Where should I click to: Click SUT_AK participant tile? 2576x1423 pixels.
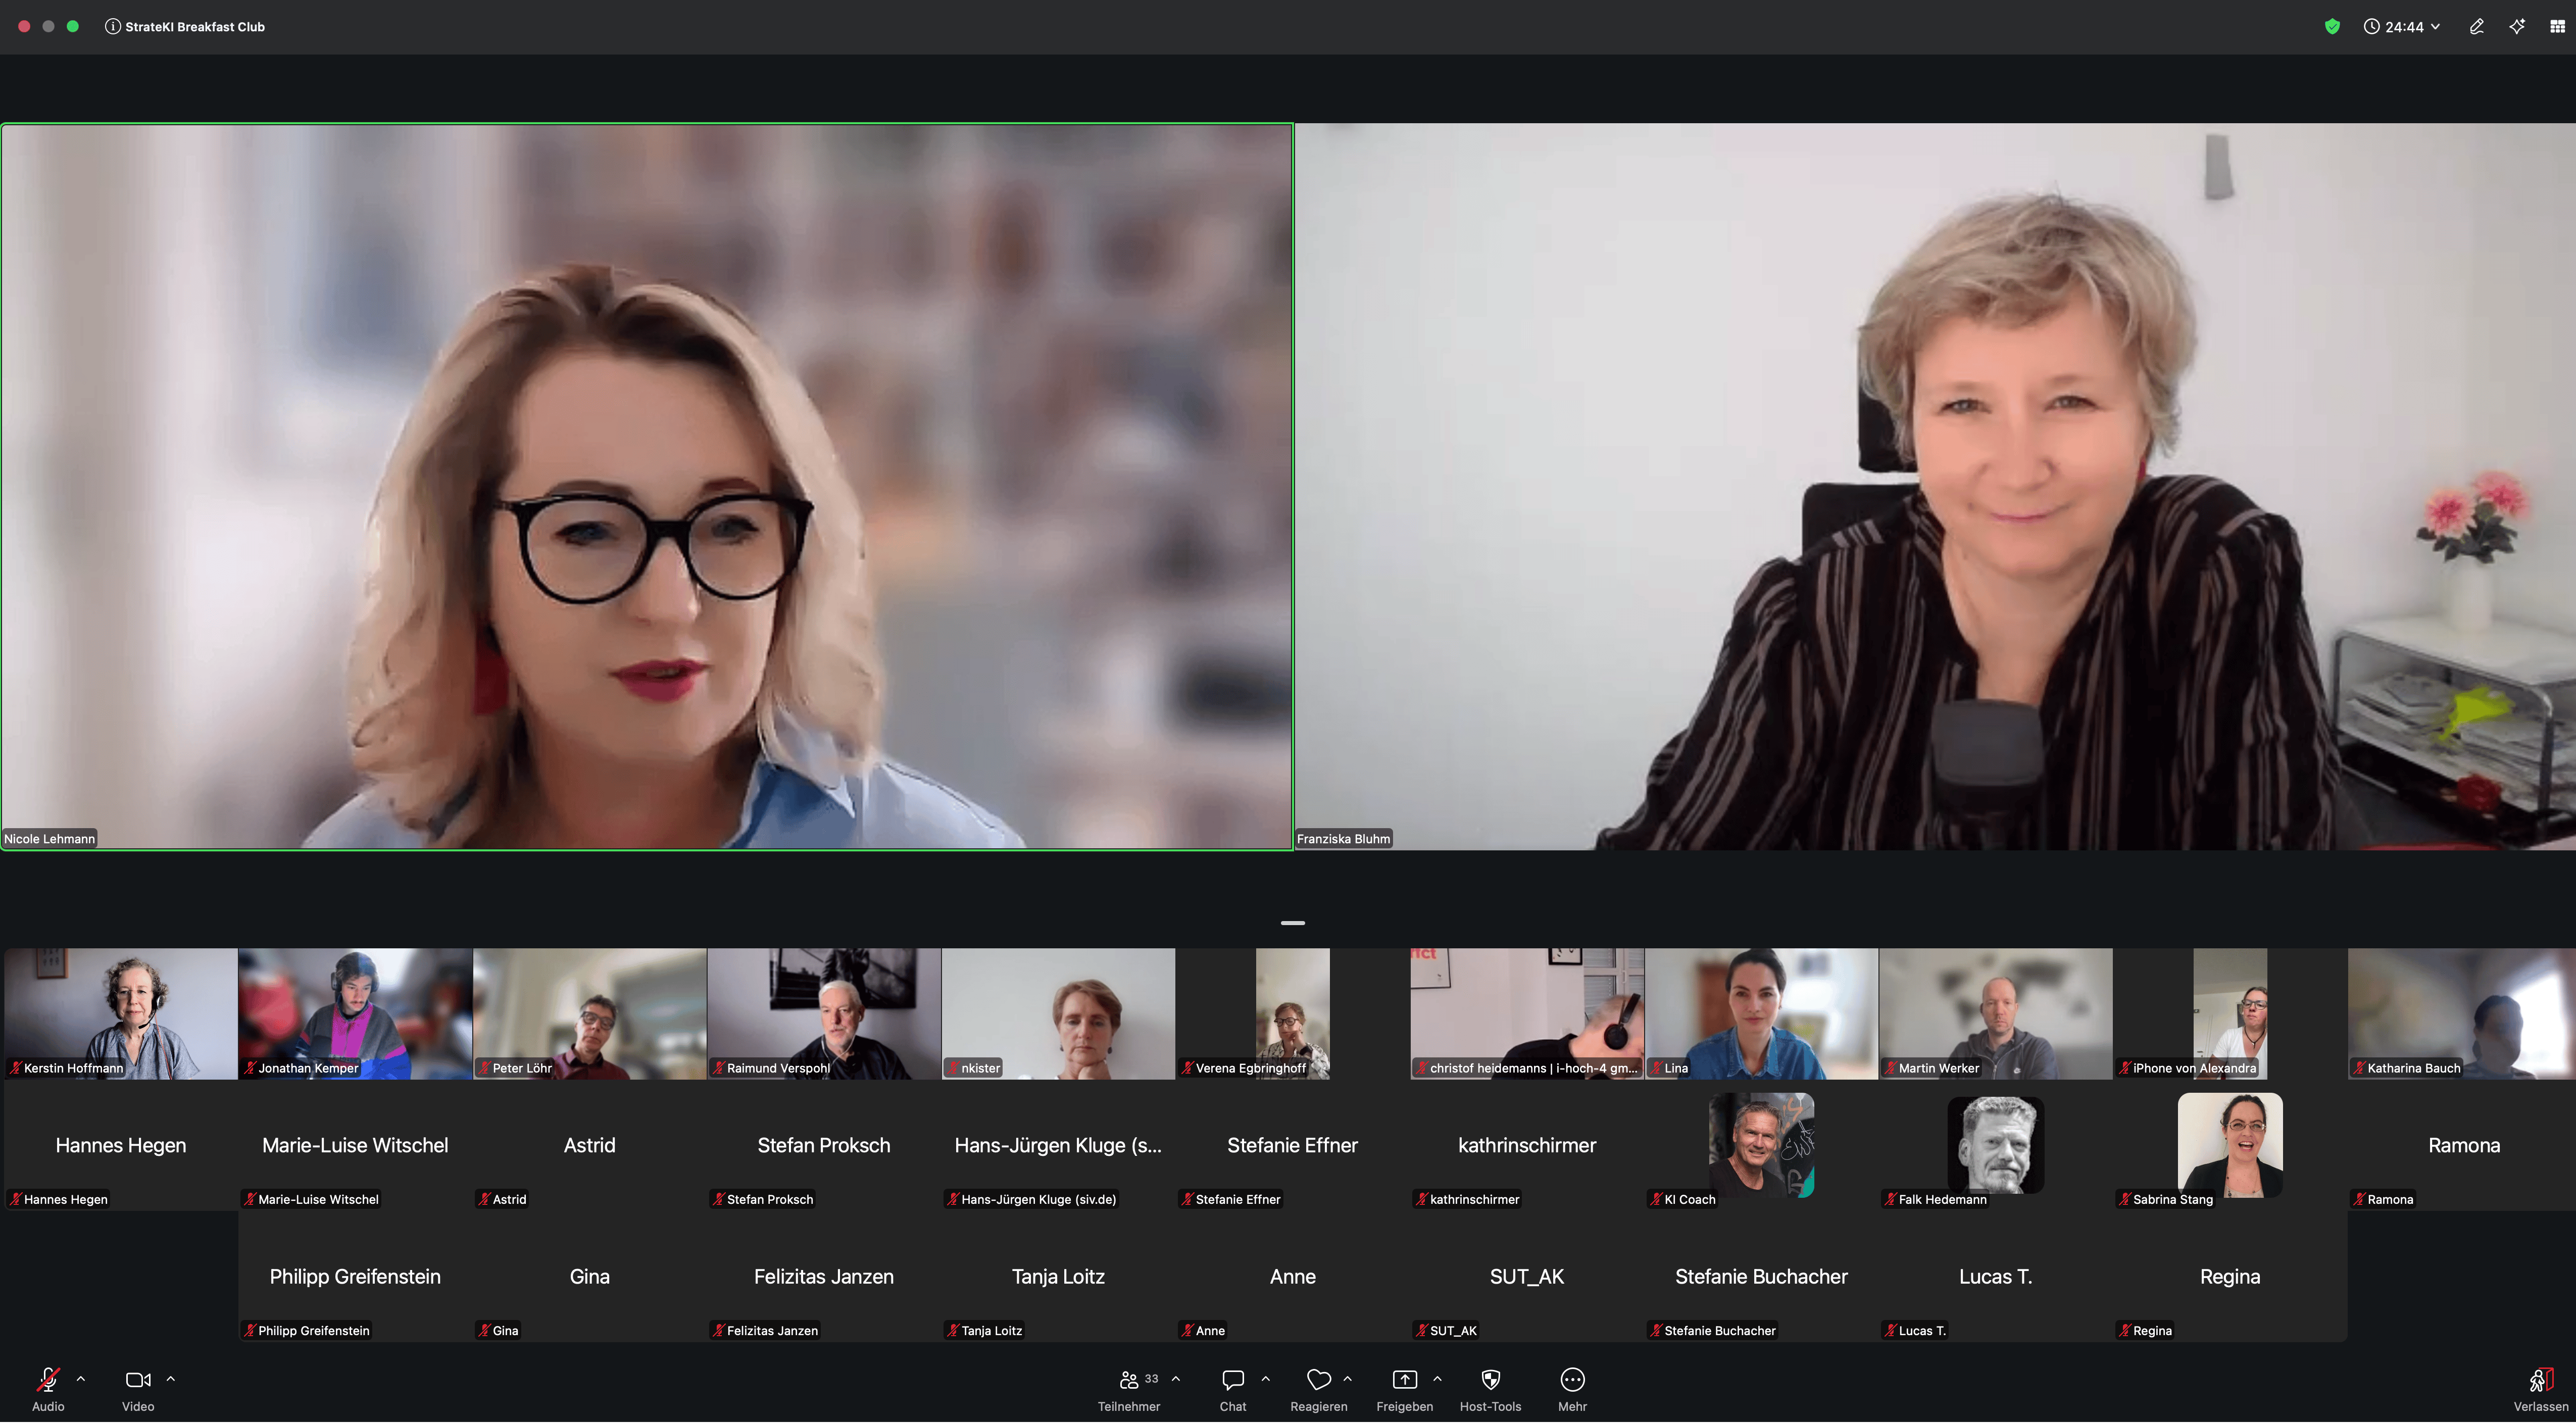coord(1527,1277)
